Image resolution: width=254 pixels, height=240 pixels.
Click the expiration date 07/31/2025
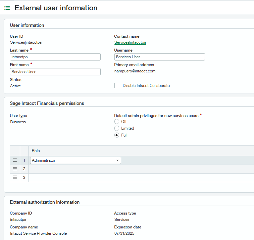pyautogui.click(x=124, y=233)
